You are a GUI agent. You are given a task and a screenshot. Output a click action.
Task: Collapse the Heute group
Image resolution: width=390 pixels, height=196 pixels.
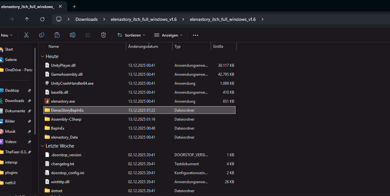point(42,56)
